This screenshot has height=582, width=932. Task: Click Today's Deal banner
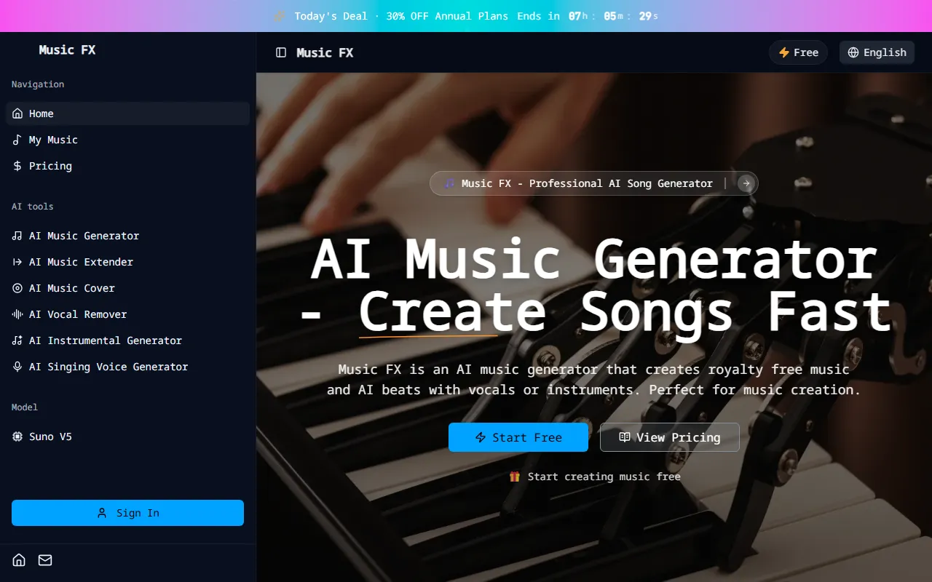tap(466, 16)
